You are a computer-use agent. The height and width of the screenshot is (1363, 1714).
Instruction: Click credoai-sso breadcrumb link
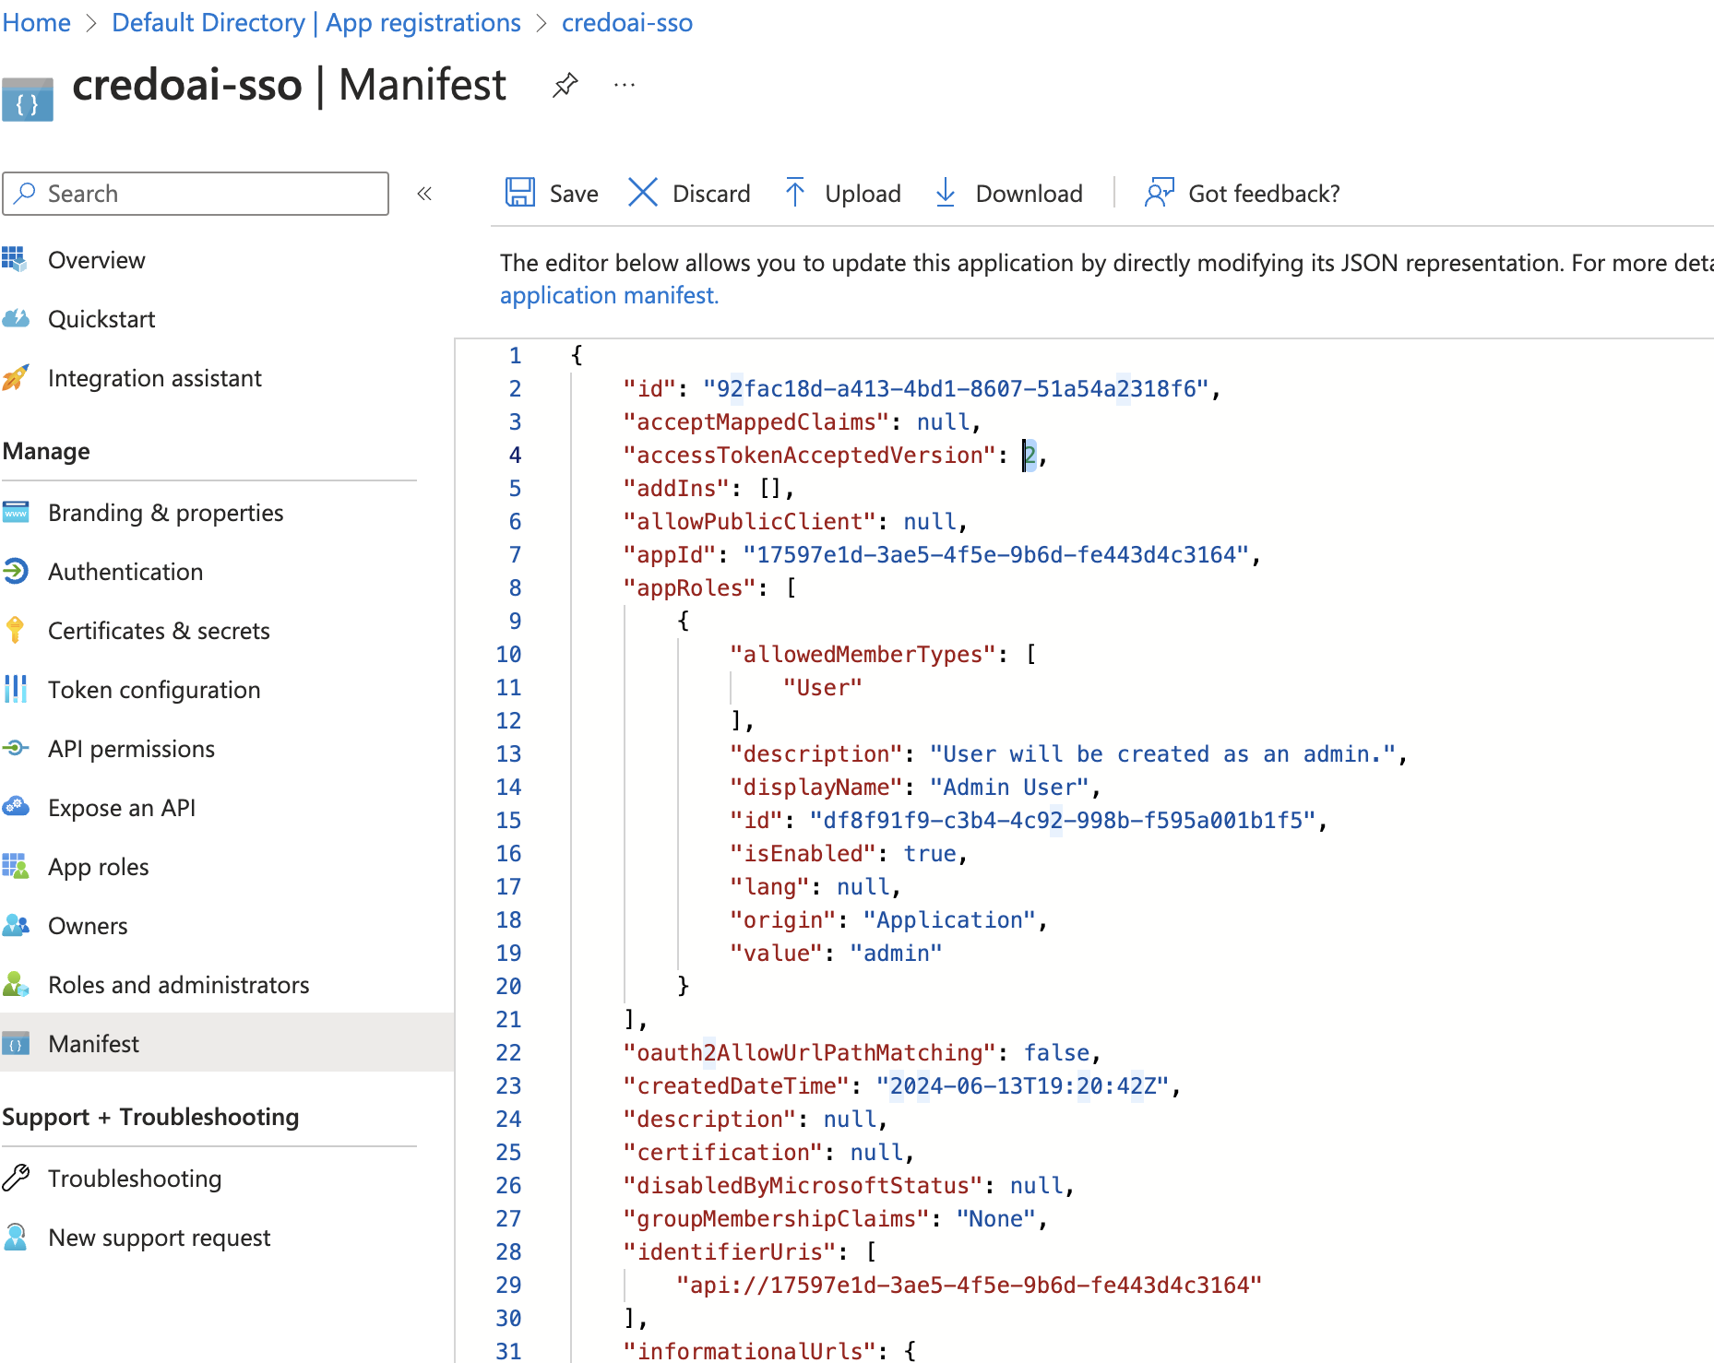tap(627, 22)
